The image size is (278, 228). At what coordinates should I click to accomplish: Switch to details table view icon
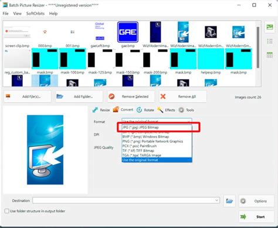click(x=270, y=55)
